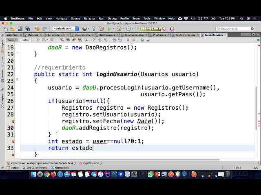
Task: Click the lightbulb hint icon beside line 32
Action: [x=13, y=142]
